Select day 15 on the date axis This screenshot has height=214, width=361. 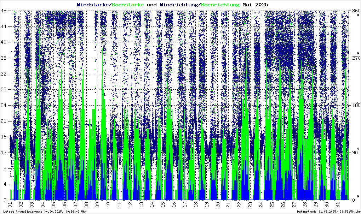tap(163, 204)
